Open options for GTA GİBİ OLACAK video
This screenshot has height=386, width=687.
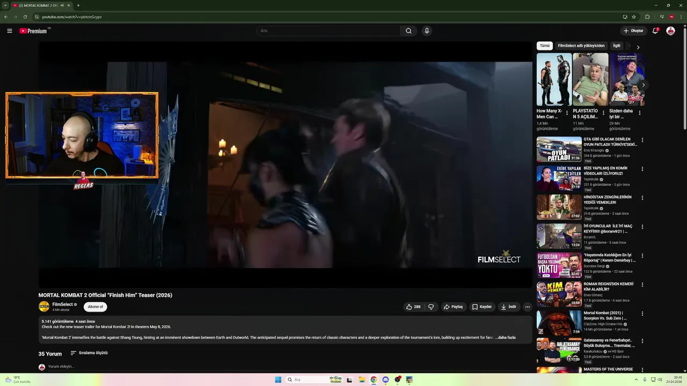pos(642,140)
